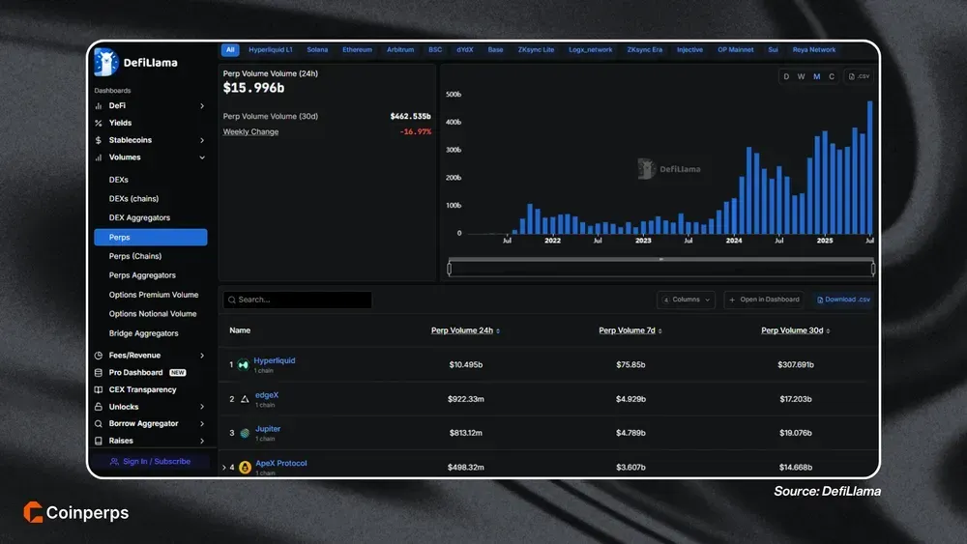Viewport: 967px width, 544px height.
Task: Open DEX Aggregators in sidebar
Action: (x=139, y=218)
